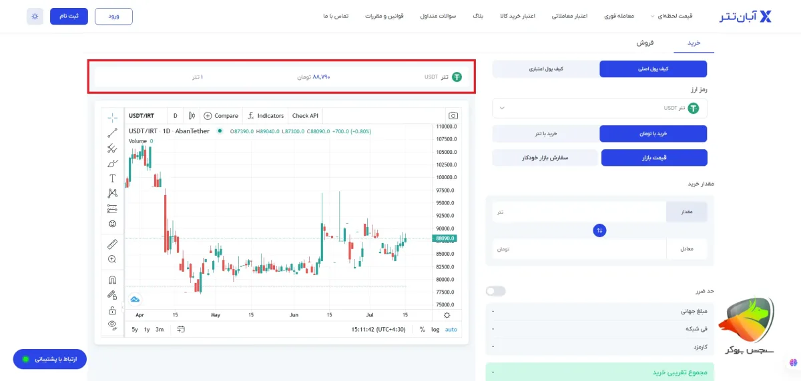Open the معامله فوری nav item

pos(618,16)
